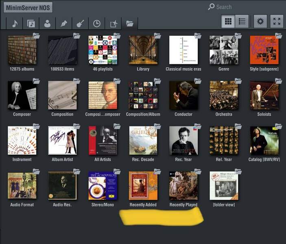This screenshot has height=244, width=286.
Task: Open the Conductor folder
Action: point(183,96)
